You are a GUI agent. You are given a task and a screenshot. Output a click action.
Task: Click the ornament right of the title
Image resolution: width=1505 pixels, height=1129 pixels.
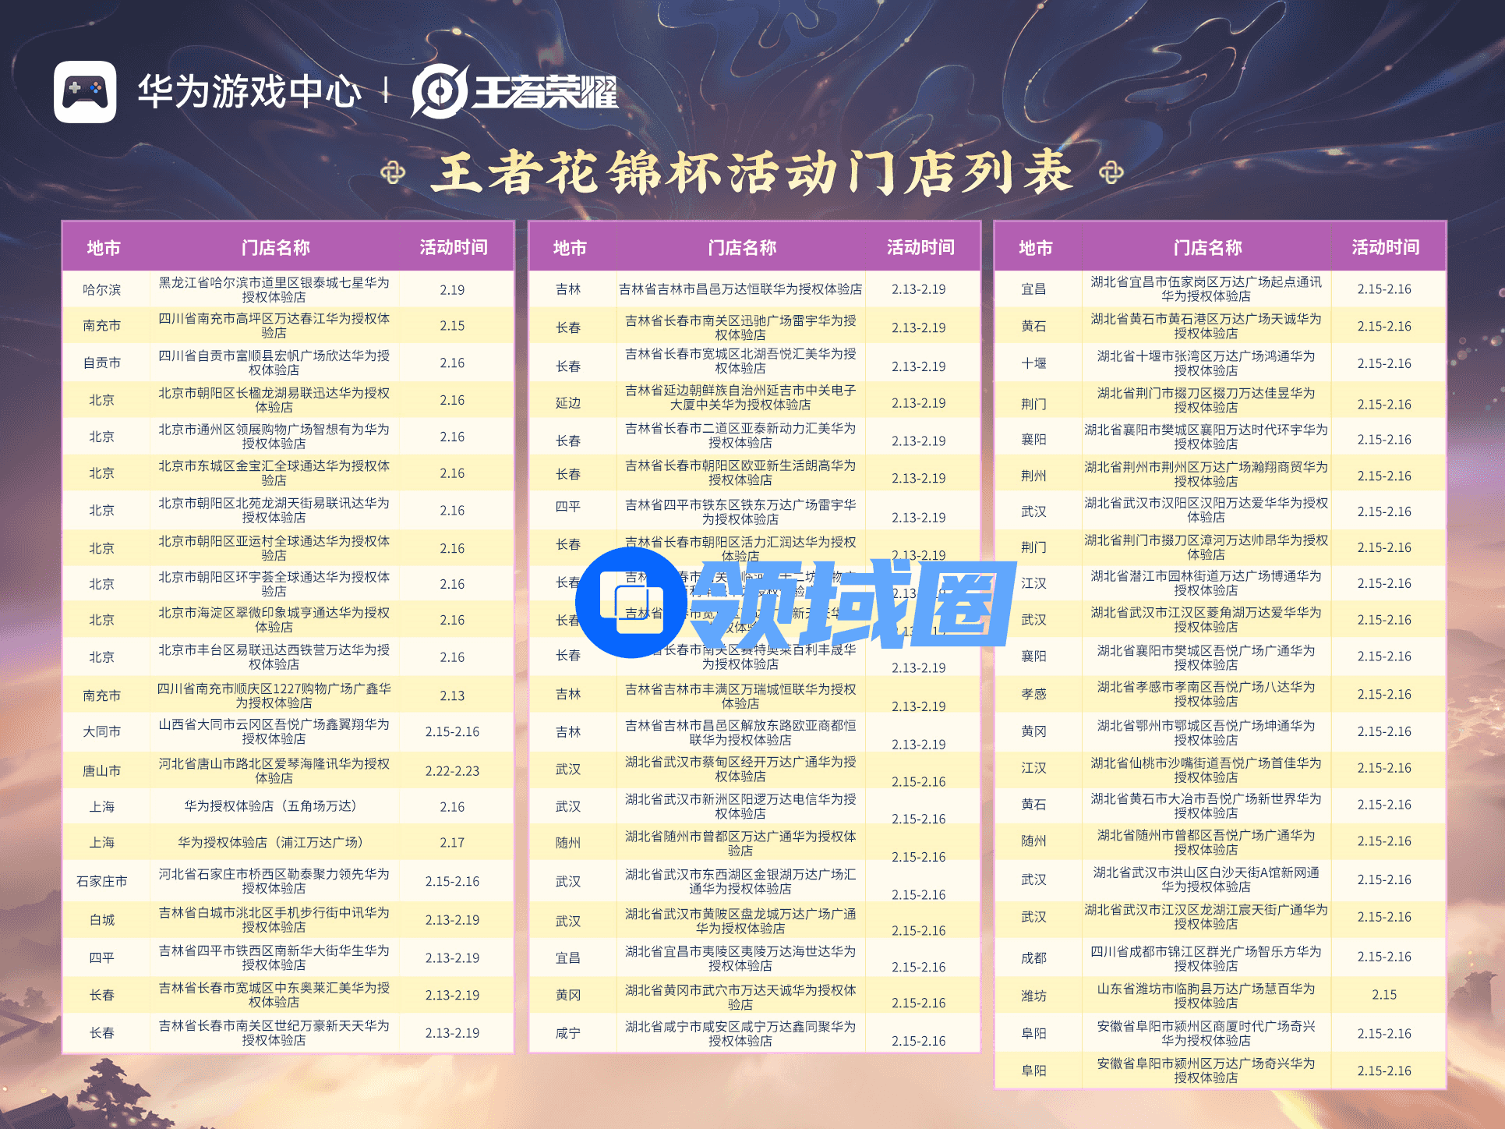[x=1111, y=172]
